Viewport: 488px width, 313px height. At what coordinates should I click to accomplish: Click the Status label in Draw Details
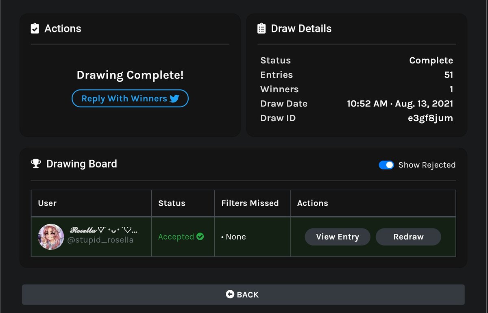(x=275, y=61)
